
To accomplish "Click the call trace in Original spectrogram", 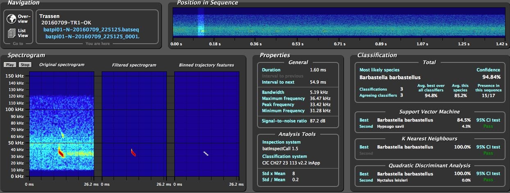I will point(61,153).
